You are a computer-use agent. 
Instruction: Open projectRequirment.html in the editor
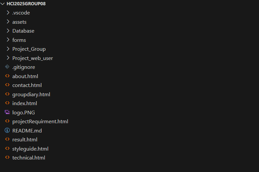40,121
